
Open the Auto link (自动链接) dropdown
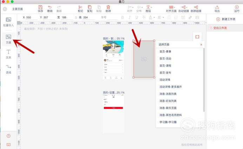[x=184, y=9]
